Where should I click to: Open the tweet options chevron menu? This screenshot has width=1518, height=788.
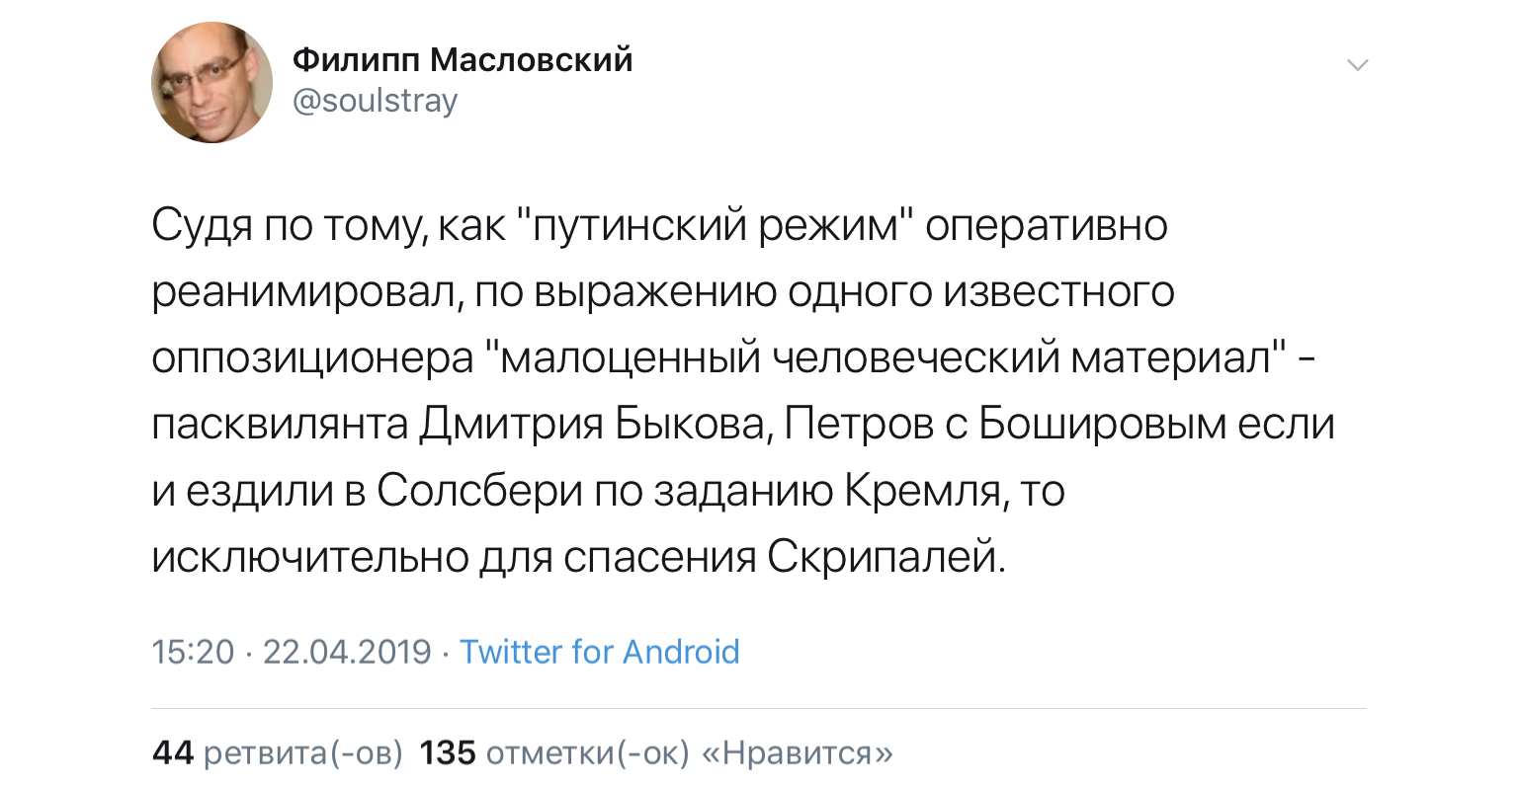(1358, 66)
